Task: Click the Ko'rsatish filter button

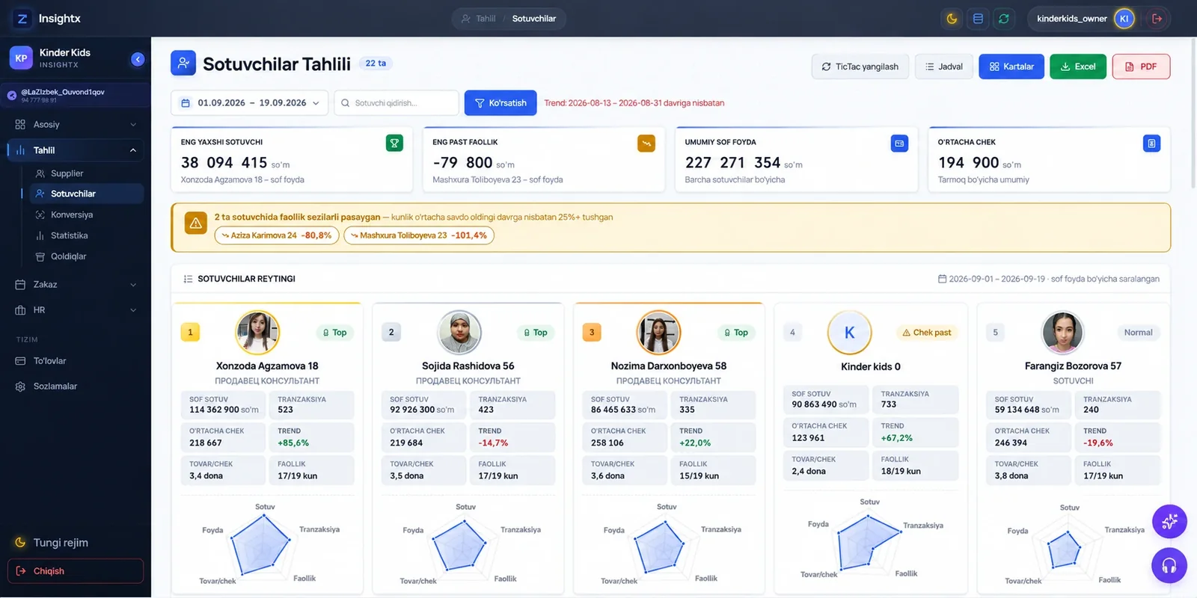Action: [500, 103]
